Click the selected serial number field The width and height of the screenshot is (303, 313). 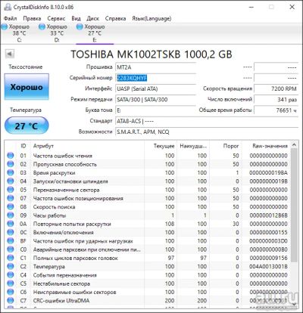pyautogui.click(x=155, y=78)
